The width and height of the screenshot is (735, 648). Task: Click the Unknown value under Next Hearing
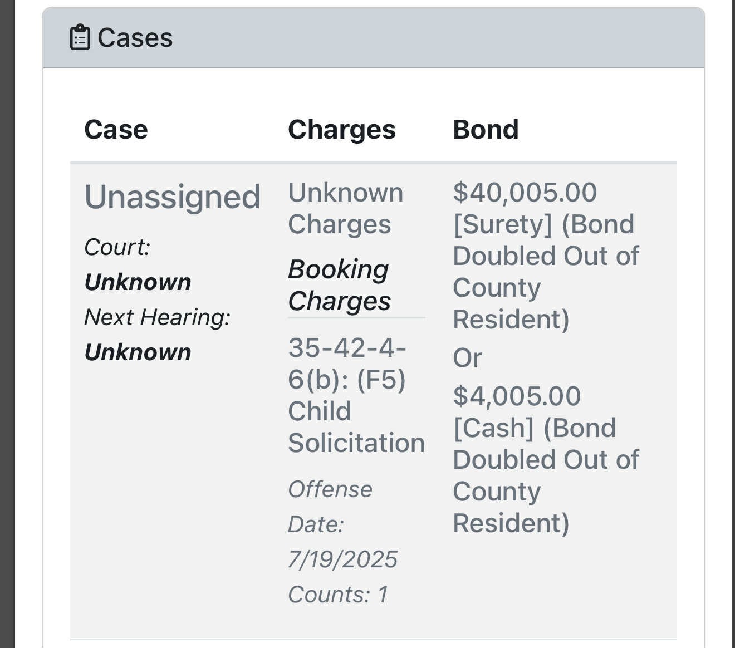(138, 352)
